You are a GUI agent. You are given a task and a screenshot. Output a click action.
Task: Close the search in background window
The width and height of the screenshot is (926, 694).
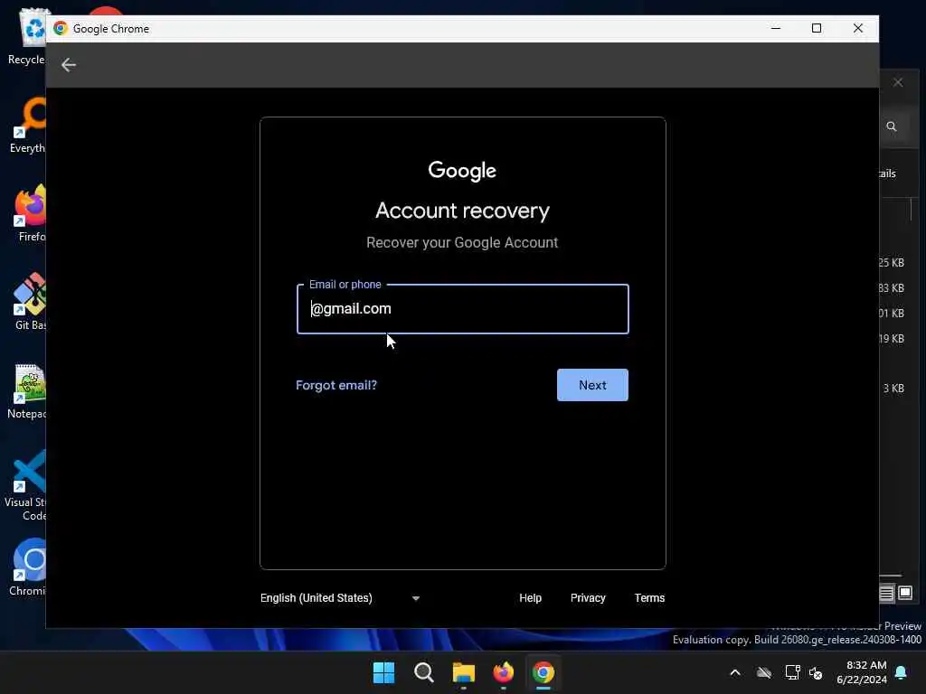tap(898, 82)
